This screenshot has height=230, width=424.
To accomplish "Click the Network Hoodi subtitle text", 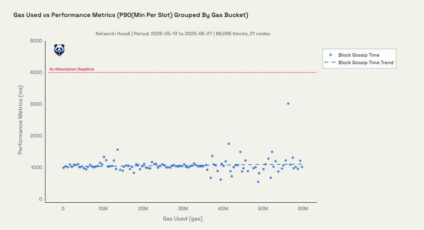I will [x=183, y=34].
